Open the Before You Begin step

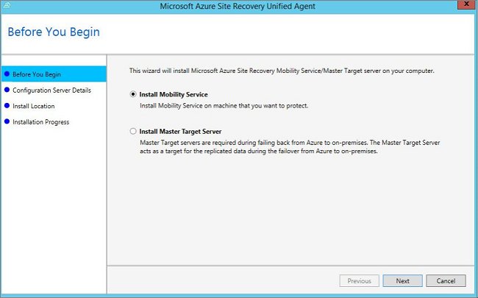tap(54, 74)
